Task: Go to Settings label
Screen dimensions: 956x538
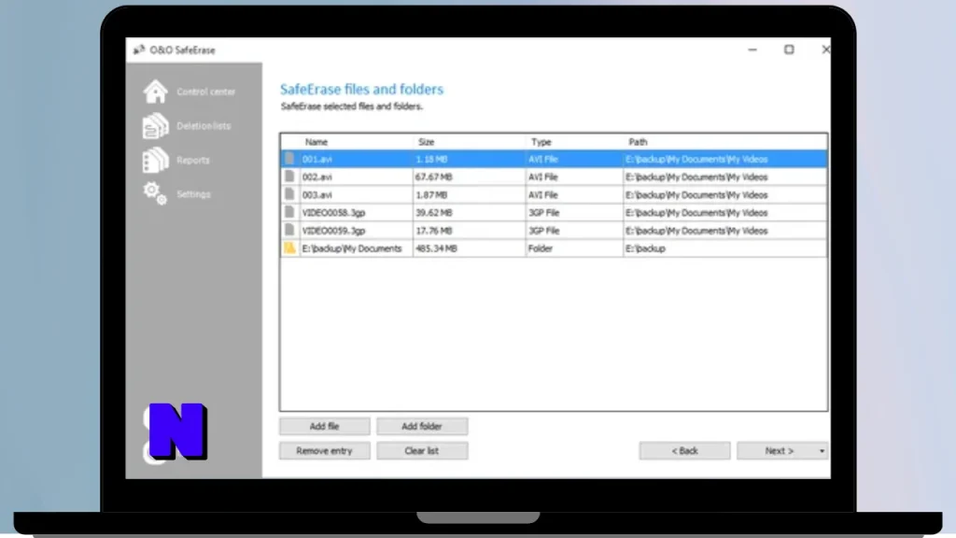Action: [194, 194]
